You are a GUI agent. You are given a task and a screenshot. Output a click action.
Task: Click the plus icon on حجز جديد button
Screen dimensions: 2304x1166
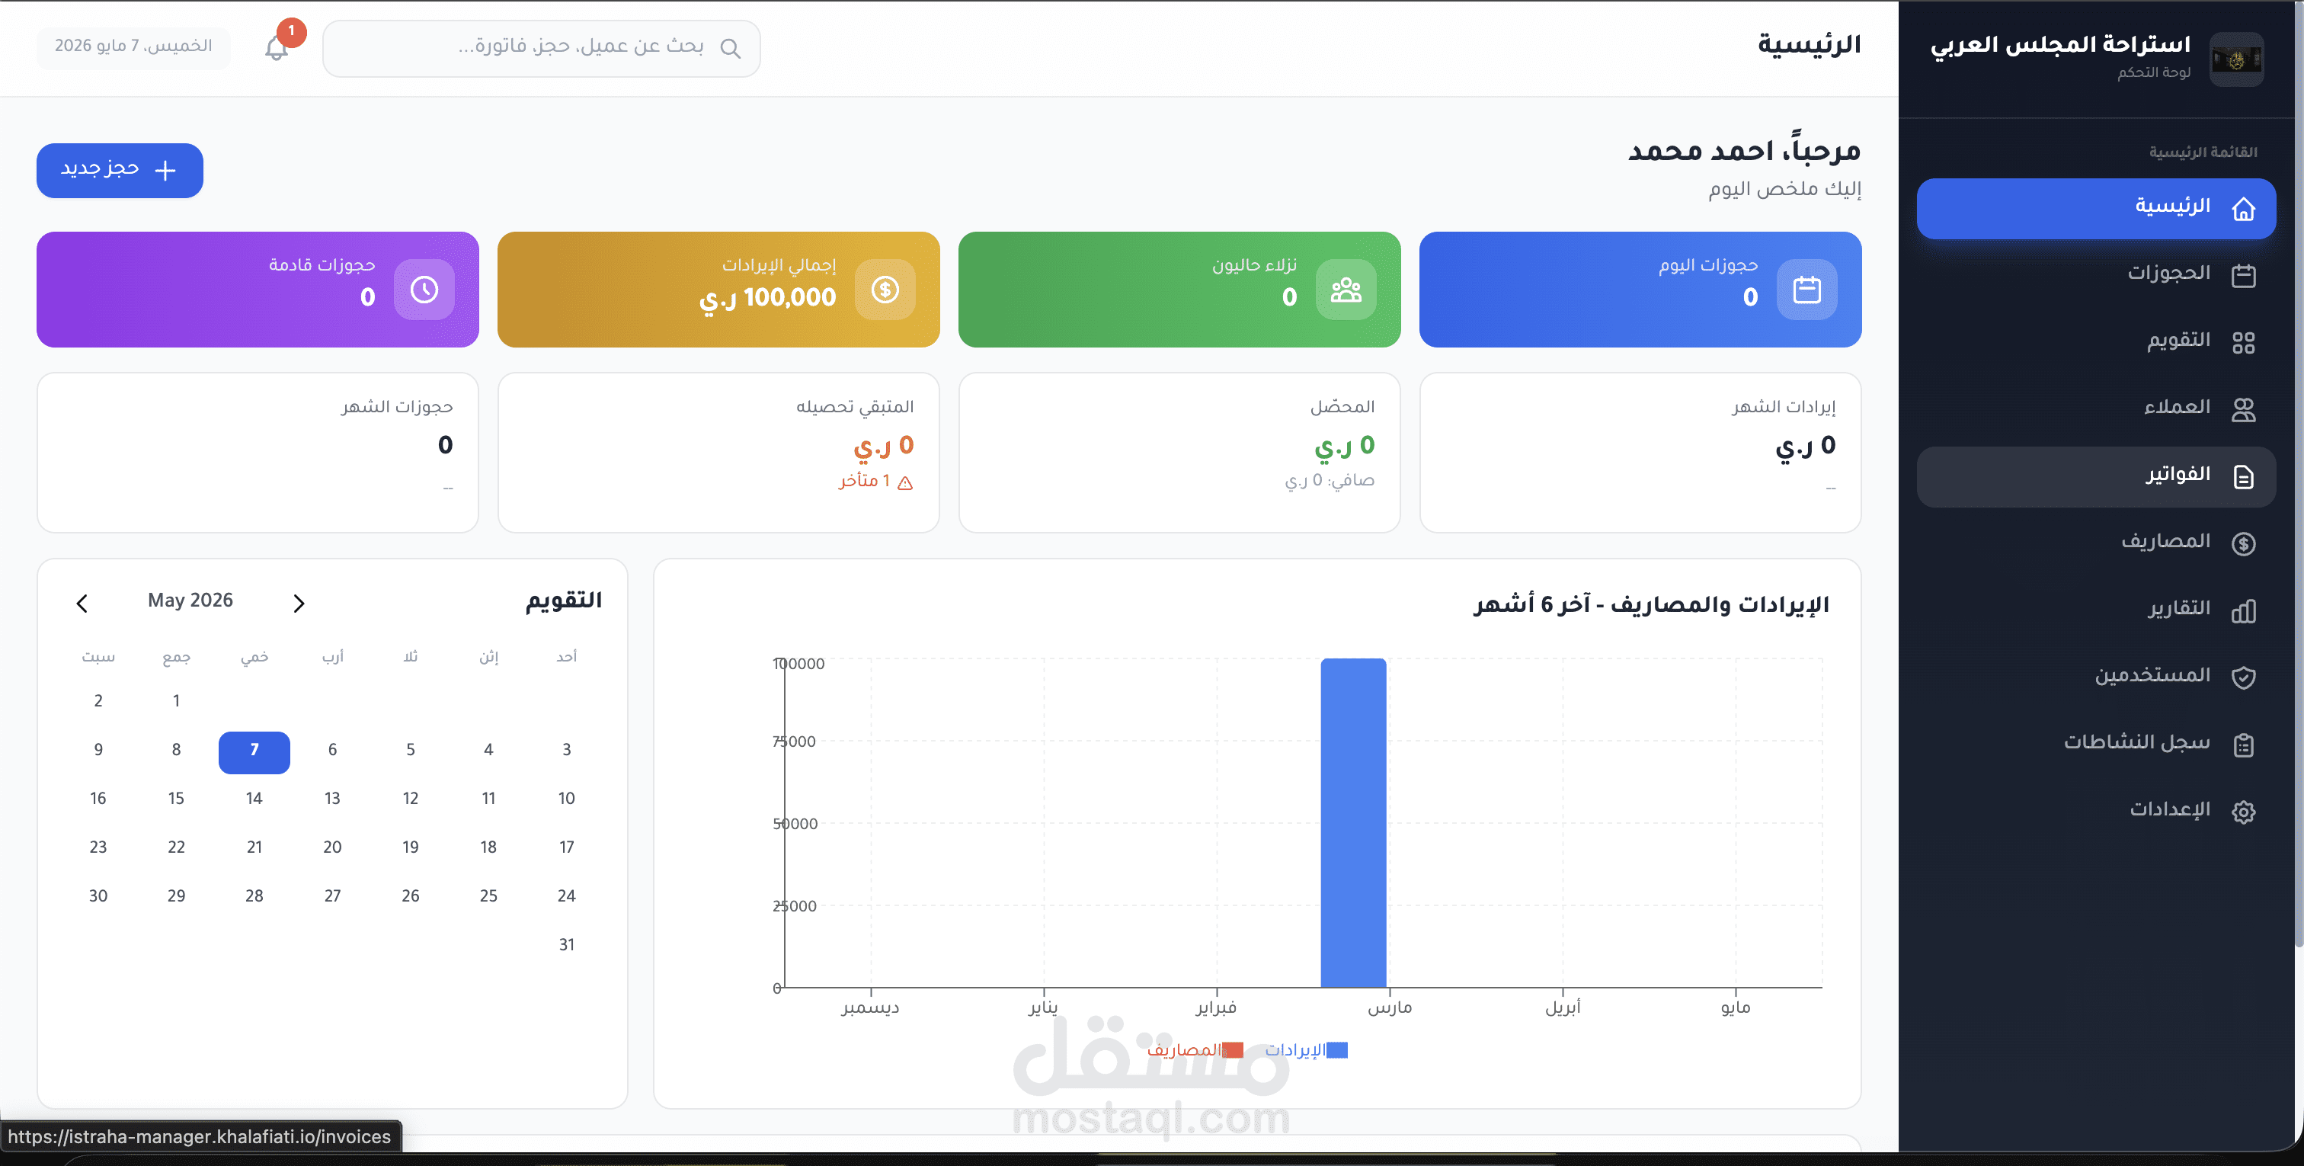tap(165, 171)
